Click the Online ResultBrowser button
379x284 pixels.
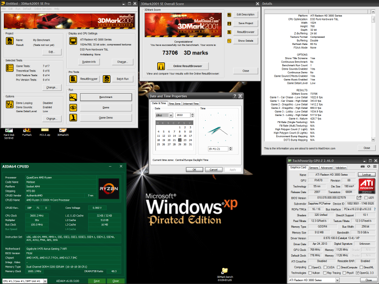(x=187, y=66)
